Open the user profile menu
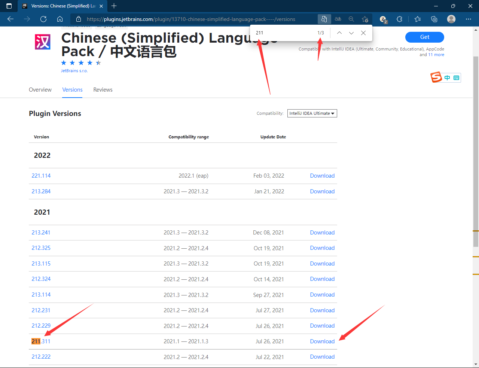This screenshot has height=368, width=479. point(451,19)
